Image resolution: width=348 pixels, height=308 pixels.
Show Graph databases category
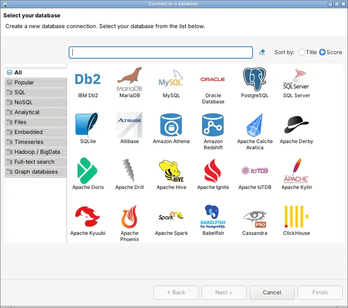coord(36,172)
